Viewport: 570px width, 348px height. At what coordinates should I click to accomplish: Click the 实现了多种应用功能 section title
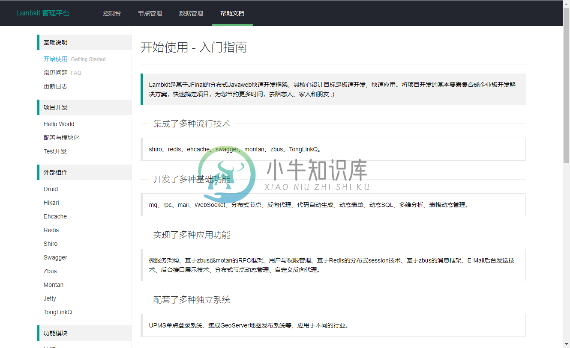[192, 235]
